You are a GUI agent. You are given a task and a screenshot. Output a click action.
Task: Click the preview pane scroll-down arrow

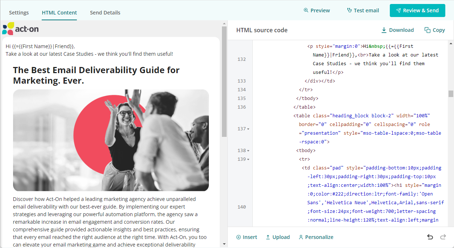click(224, 244)
